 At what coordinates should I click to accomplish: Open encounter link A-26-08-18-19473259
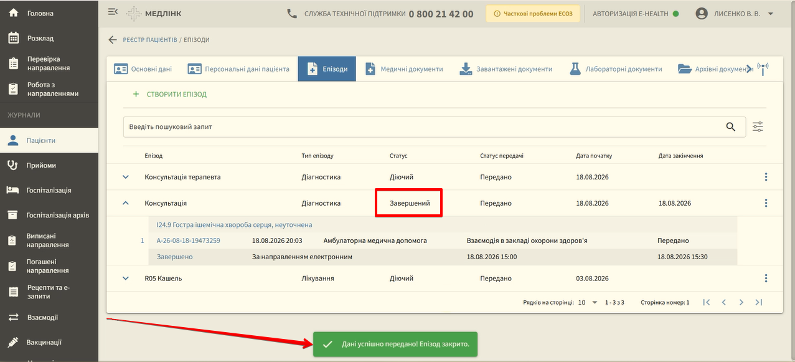(188, 241)
